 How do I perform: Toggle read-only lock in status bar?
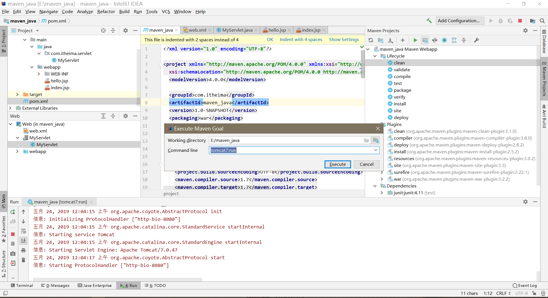pyautogui.click(x=534, y=293)
